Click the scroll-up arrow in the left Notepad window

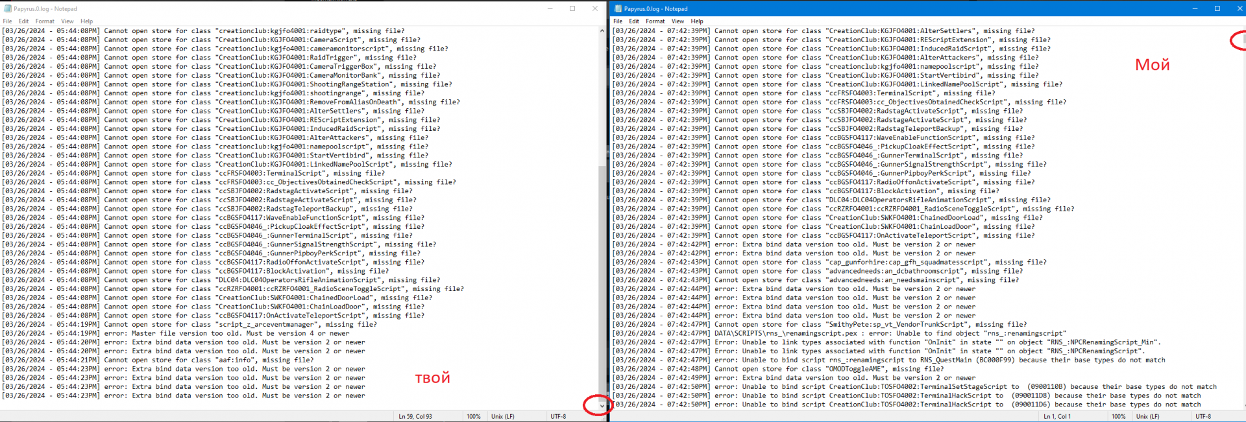(x=602, y=30)
